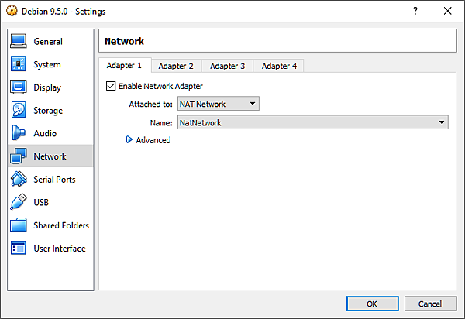Open the NatNetwork Name dropdown
The width and height of the screenshot is (465, 319).
[x=312, y=122]
